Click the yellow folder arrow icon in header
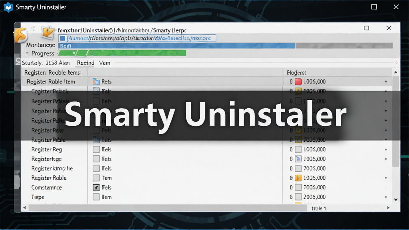Image resolution: width=409 pixels, height=230 pixels. (x=48, y=33)
